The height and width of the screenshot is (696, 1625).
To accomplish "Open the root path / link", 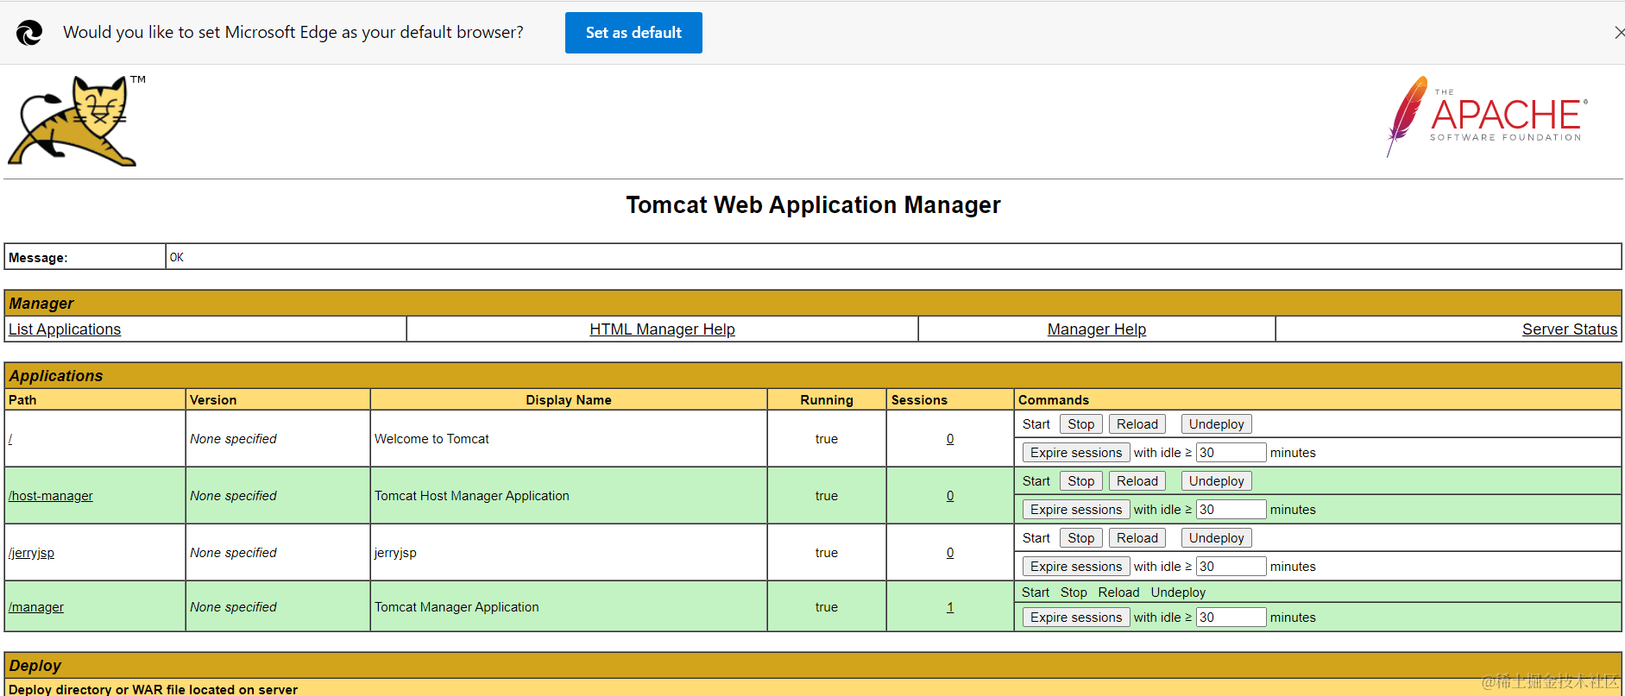I will coord(10,439).
